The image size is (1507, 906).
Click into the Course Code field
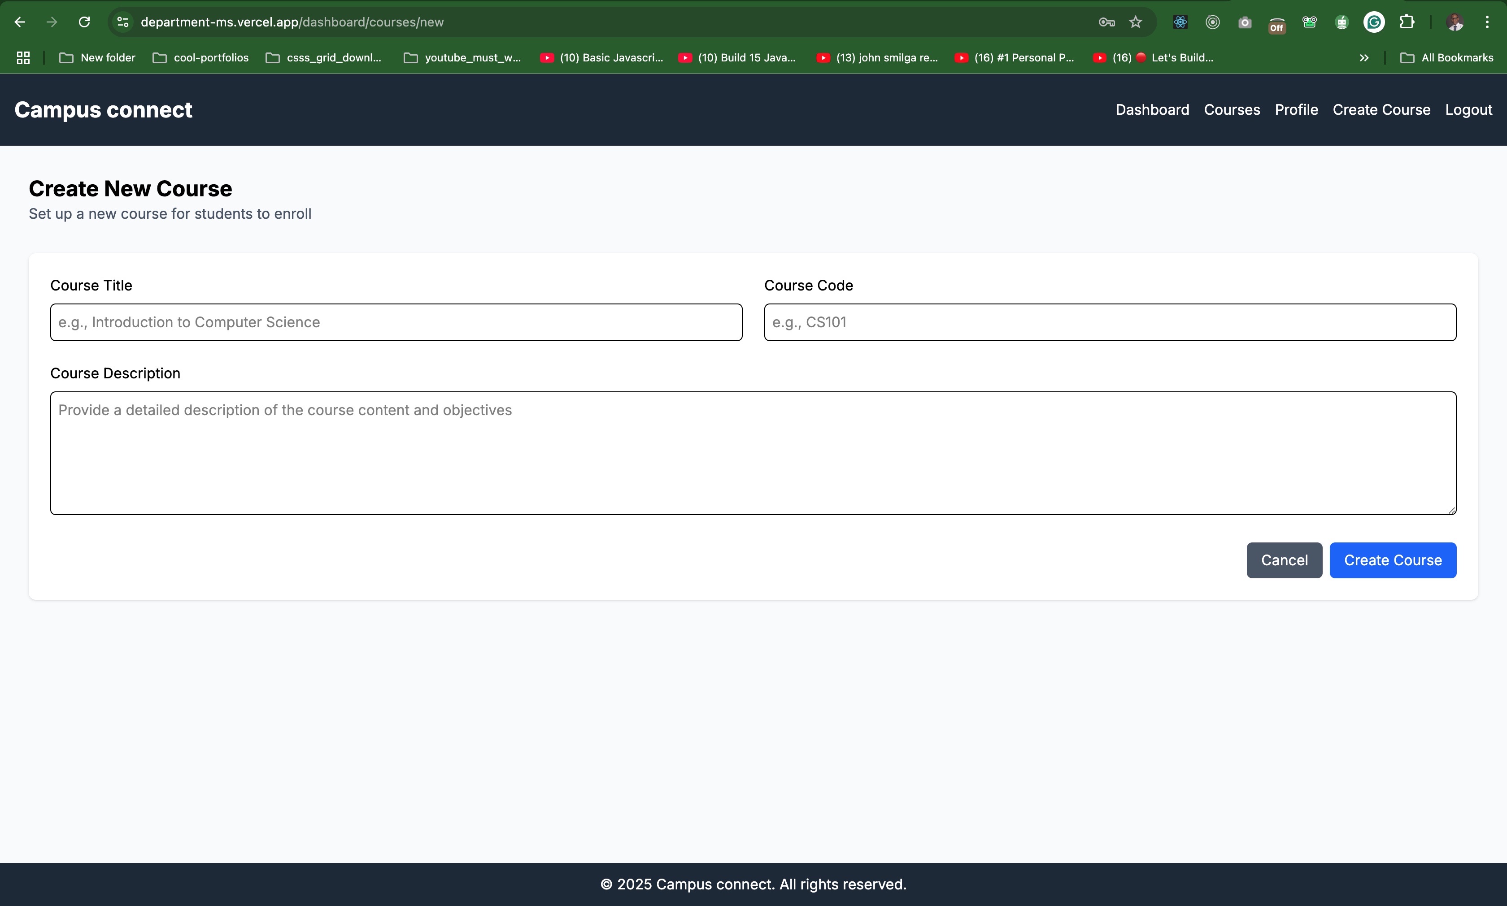click(x=1110, y=322)
